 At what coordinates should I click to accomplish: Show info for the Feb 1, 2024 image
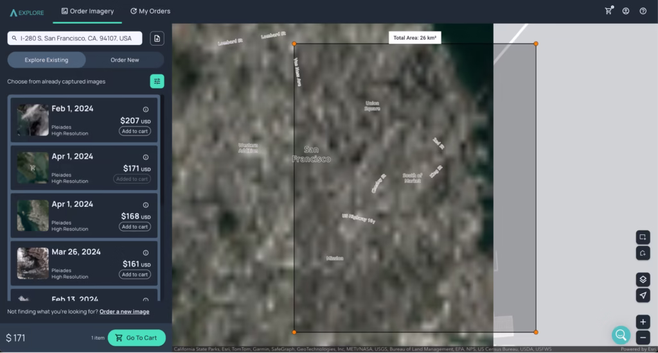[146, 109]
